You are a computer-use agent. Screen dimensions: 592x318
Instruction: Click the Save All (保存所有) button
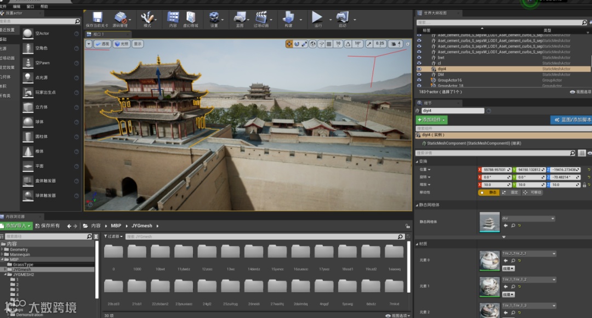tap(47, 226)
